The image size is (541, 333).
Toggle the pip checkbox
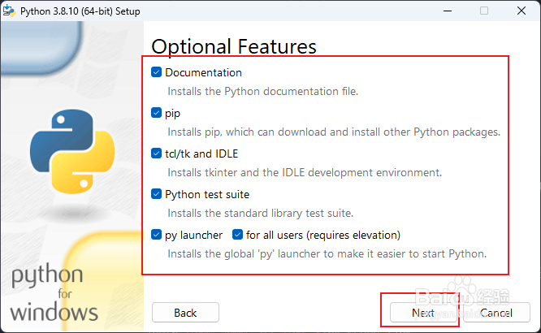pos(157,113)
